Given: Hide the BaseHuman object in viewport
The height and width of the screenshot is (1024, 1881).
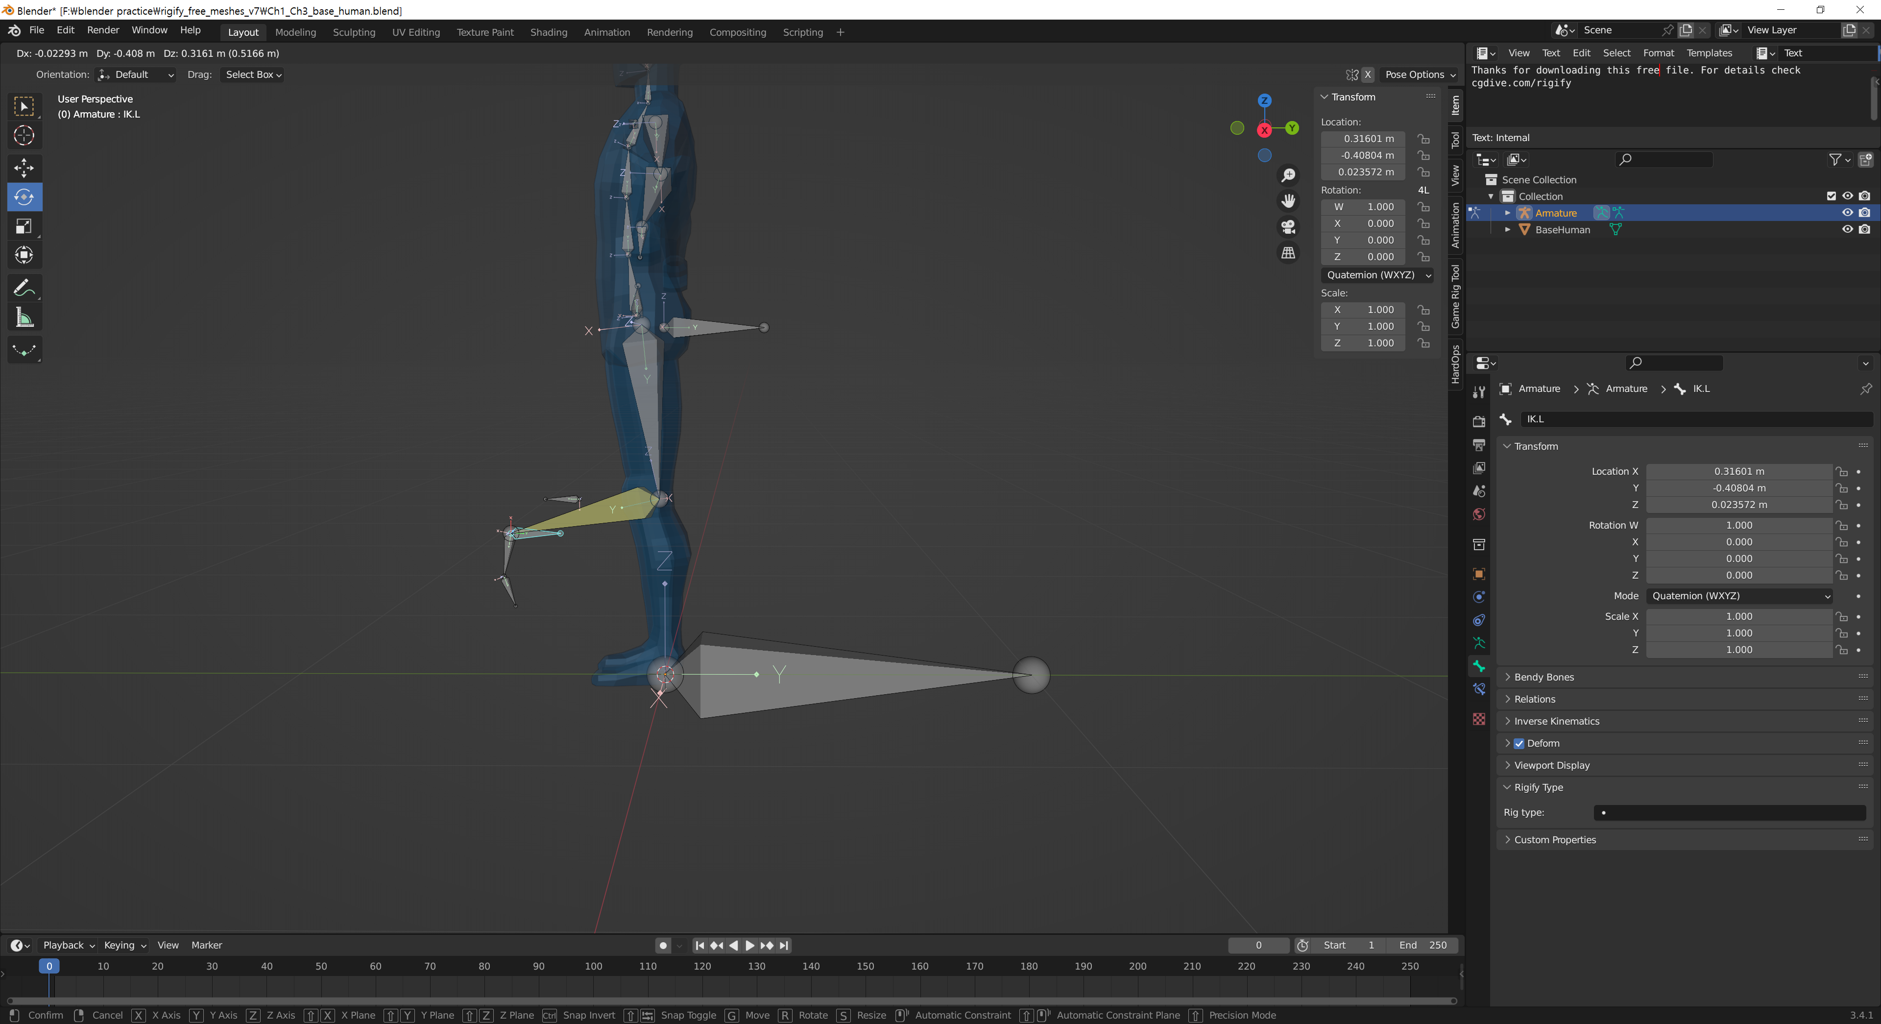Looking at the screenshot, I should [x=1847, y=229].
